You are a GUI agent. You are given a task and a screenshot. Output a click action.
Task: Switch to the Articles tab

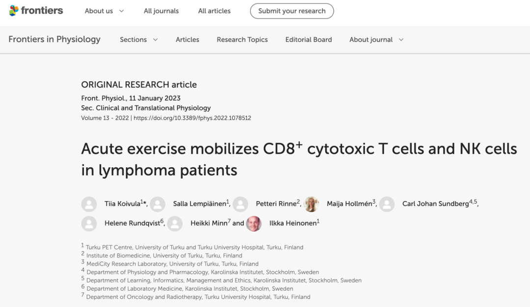pyautogui.click(x=187, y=40)
